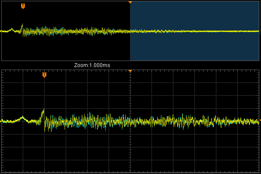Click the shaded blue region in overview
This screenshot has width=261, height=174.
(194, 31)
